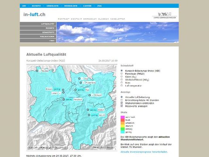Open the SCHWYZ canton tab

tap(36, 6)
